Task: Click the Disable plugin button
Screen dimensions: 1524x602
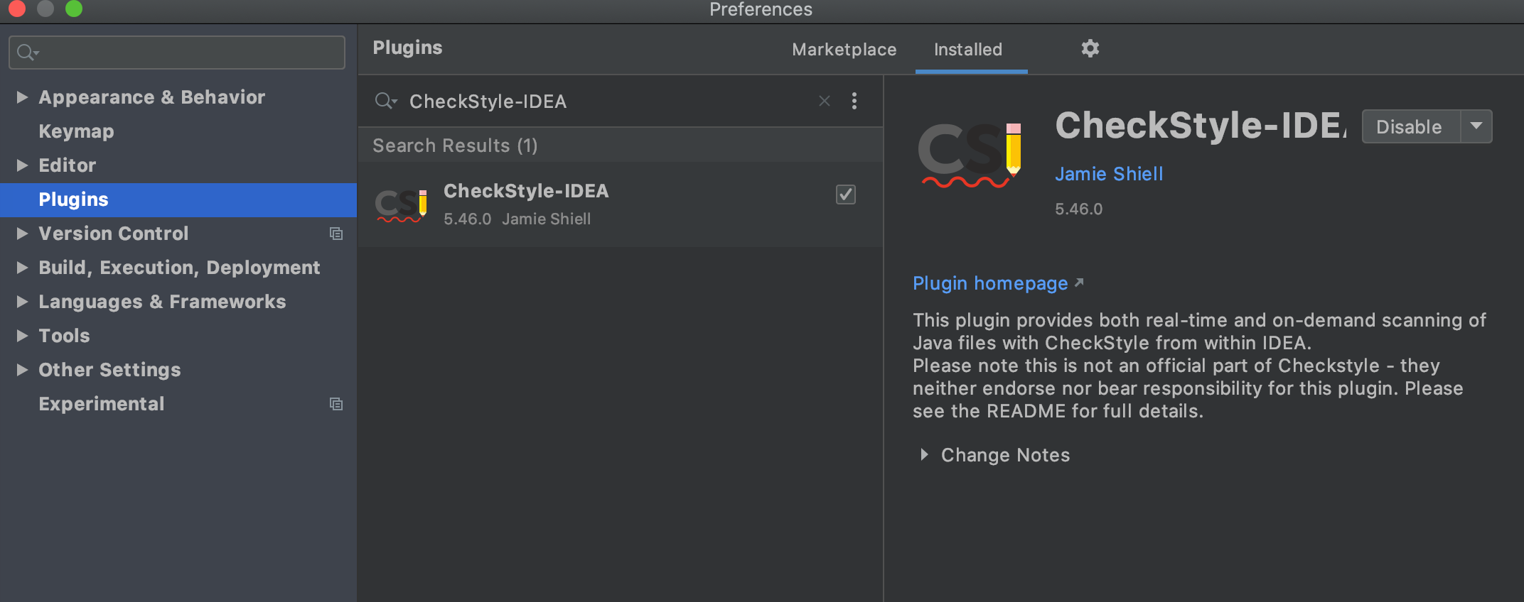Action: 1410,126
